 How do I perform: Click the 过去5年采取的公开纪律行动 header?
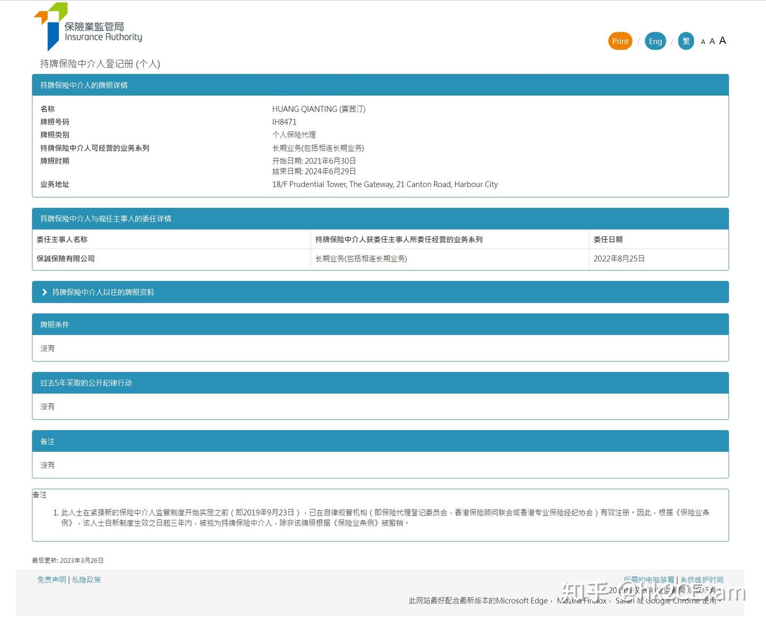[x=380, y=383]
